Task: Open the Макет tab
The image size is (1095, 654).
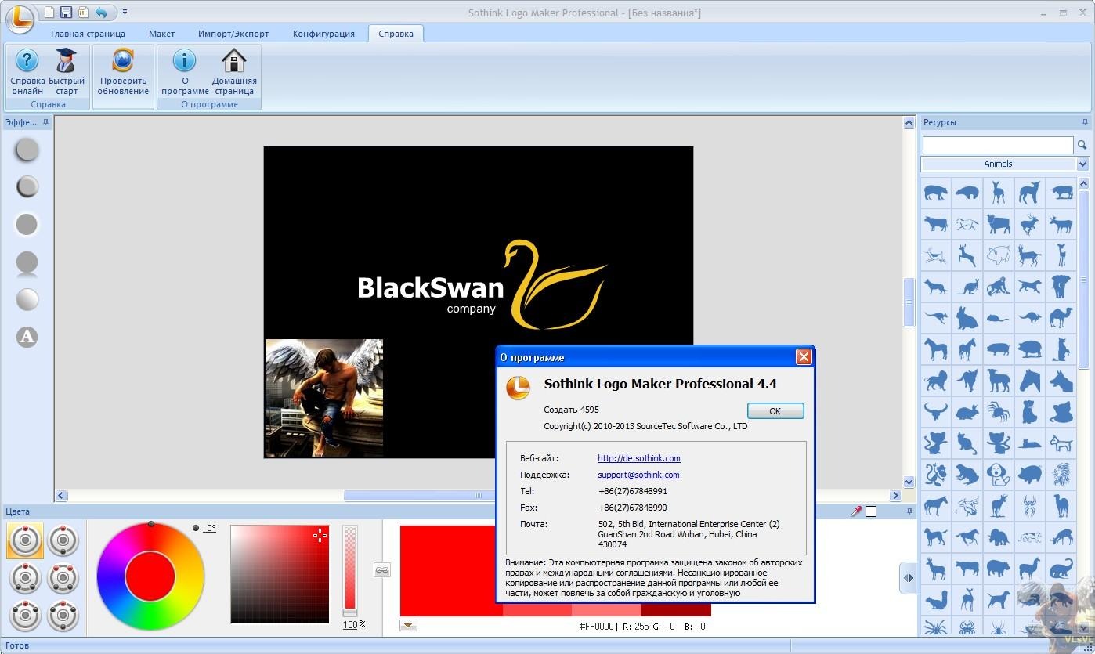Action: coord(162,34)
